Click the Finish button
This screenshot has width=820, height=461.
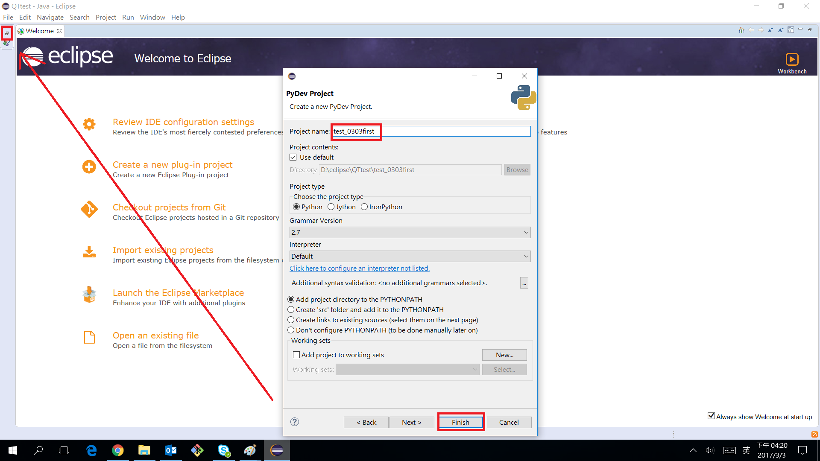[x=460, y=422]
